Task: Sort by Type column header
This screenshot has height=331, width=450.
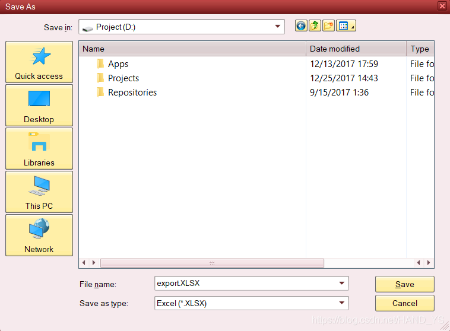Action: pos(420,49)
